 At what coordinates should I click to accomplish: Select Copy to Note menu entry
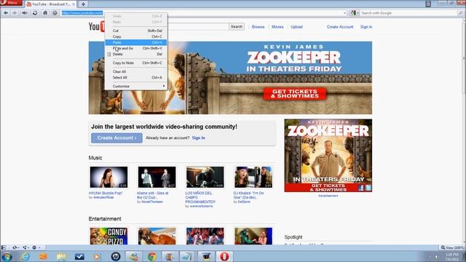[136, 63]
